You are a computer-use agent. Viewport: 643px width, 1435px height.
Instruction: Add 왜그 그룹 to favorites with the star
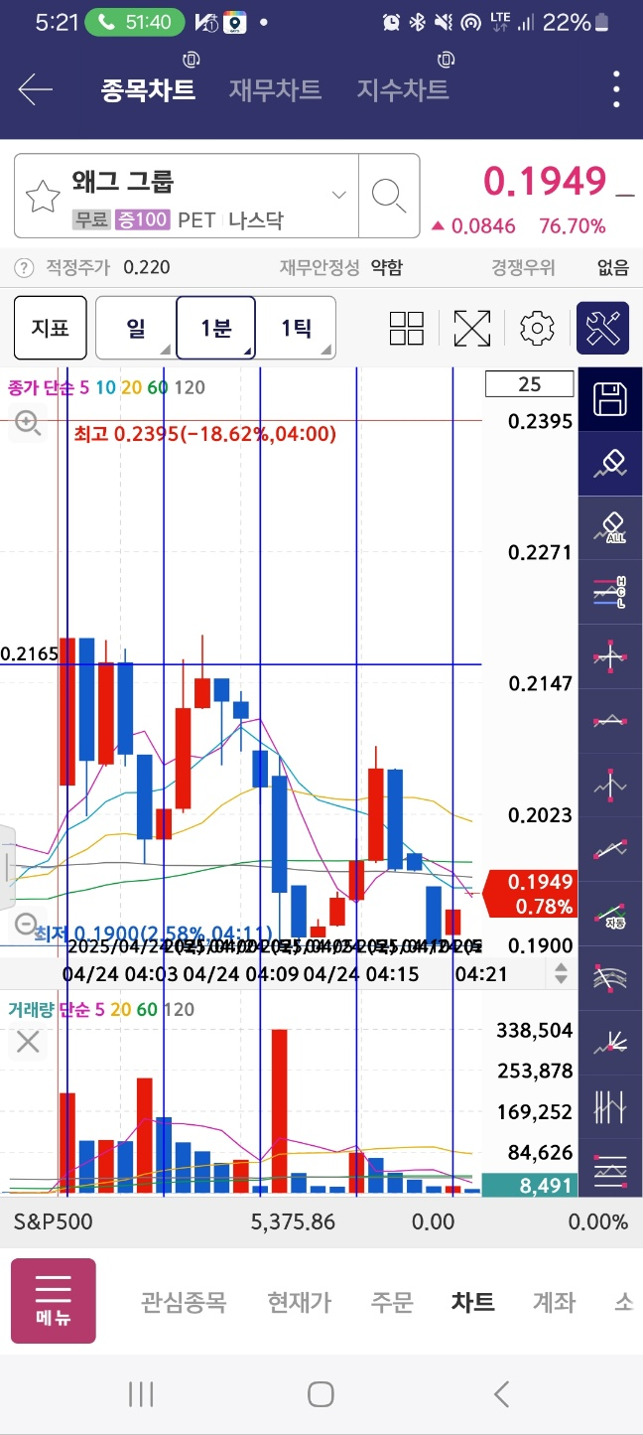pyautogui.click(x=43, y=197)
